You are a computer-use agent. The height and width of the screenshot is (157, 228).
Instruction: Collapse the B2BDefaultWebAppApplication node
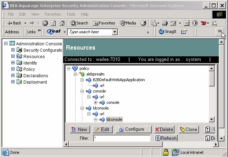[x=82, y=80]
